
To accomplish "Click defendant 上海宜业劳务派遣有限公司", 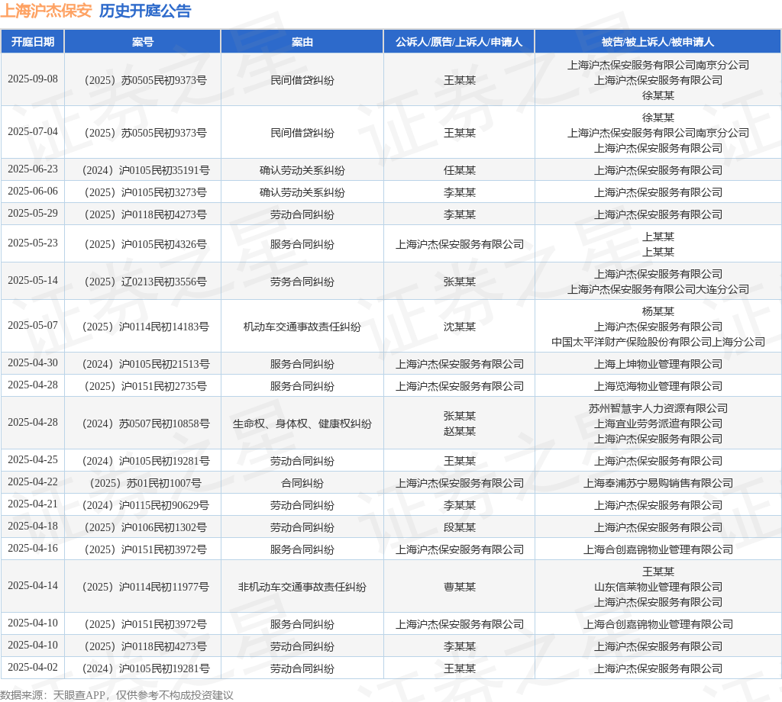I will coord(658,423).
